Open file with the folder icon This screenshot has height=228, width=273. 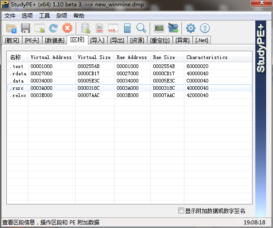11,28
